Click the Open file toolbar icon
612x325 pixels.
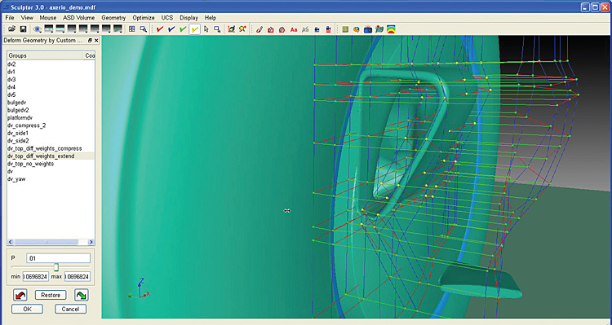tap(11, 29)
